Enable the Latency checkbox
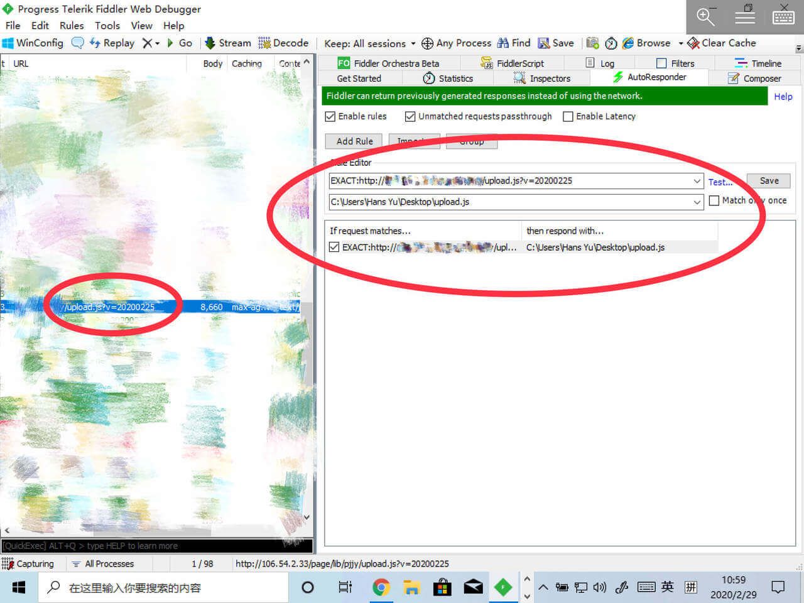Image resolution: width=804 pixels, height=603 pixels. point(568,117)
